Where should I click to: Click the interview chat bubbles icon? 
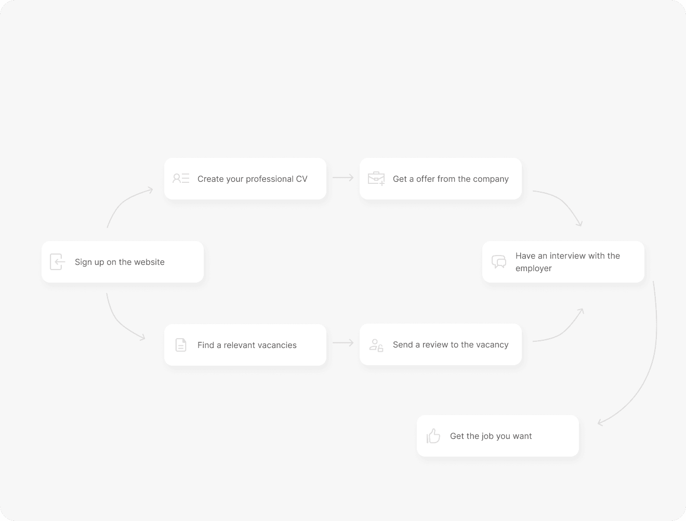(499, 262)
